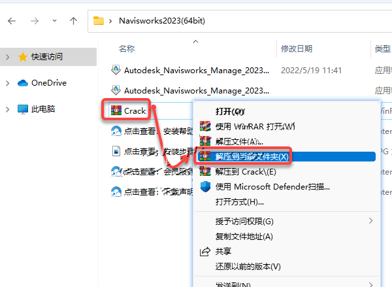Select Navisworks2023(64bit) in the address bar

click(162, 21)
